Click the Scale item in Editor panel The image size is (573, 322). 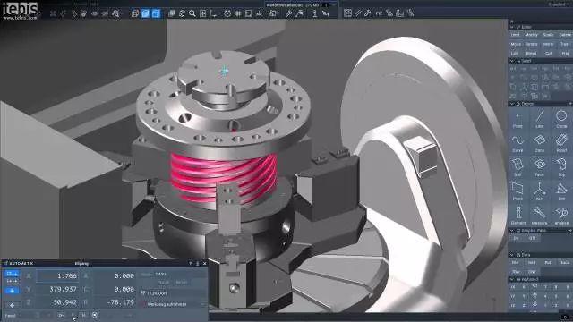(x=548, y=35)
